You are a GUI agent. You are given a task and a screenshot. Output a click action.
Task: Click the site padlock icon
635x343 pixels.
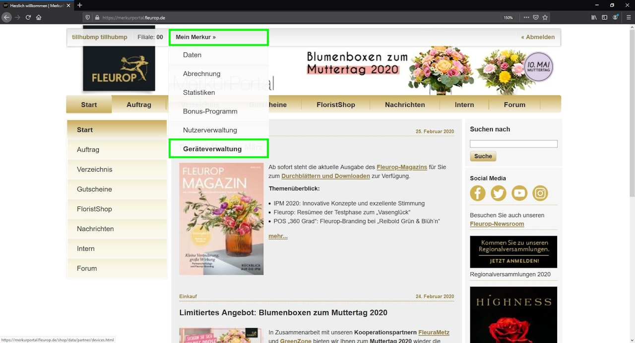96,17
